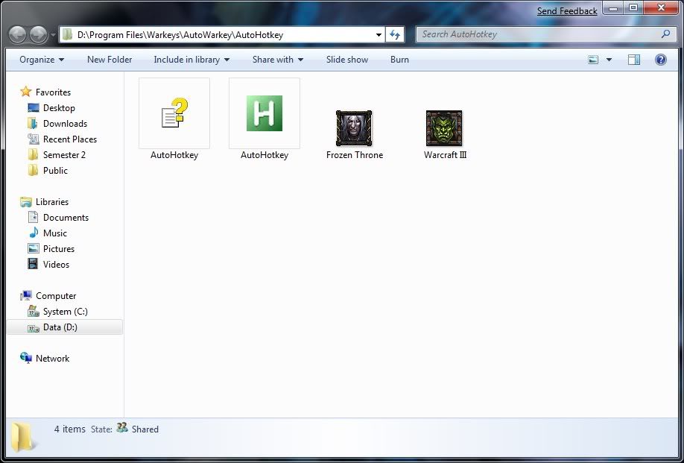The width and height of the screenshot is (684, 463).
Task: Click the large folder icon in details pane
Action: (x=22, y=437)
